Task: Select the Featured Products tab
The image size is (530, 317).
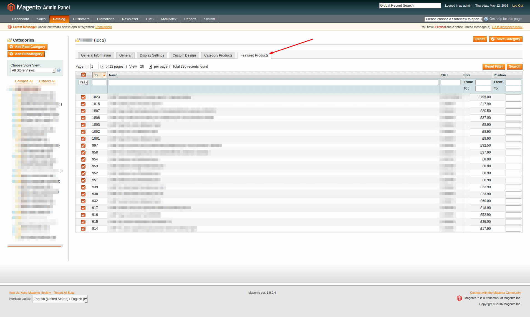Action: coord(254,55)
